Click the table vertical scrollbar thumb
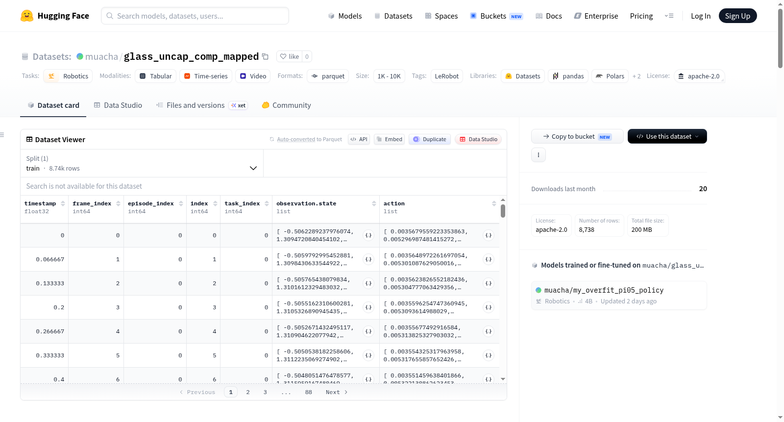This screenshot has height=422, width=784. pyautogui.click(x=503, y=211)
